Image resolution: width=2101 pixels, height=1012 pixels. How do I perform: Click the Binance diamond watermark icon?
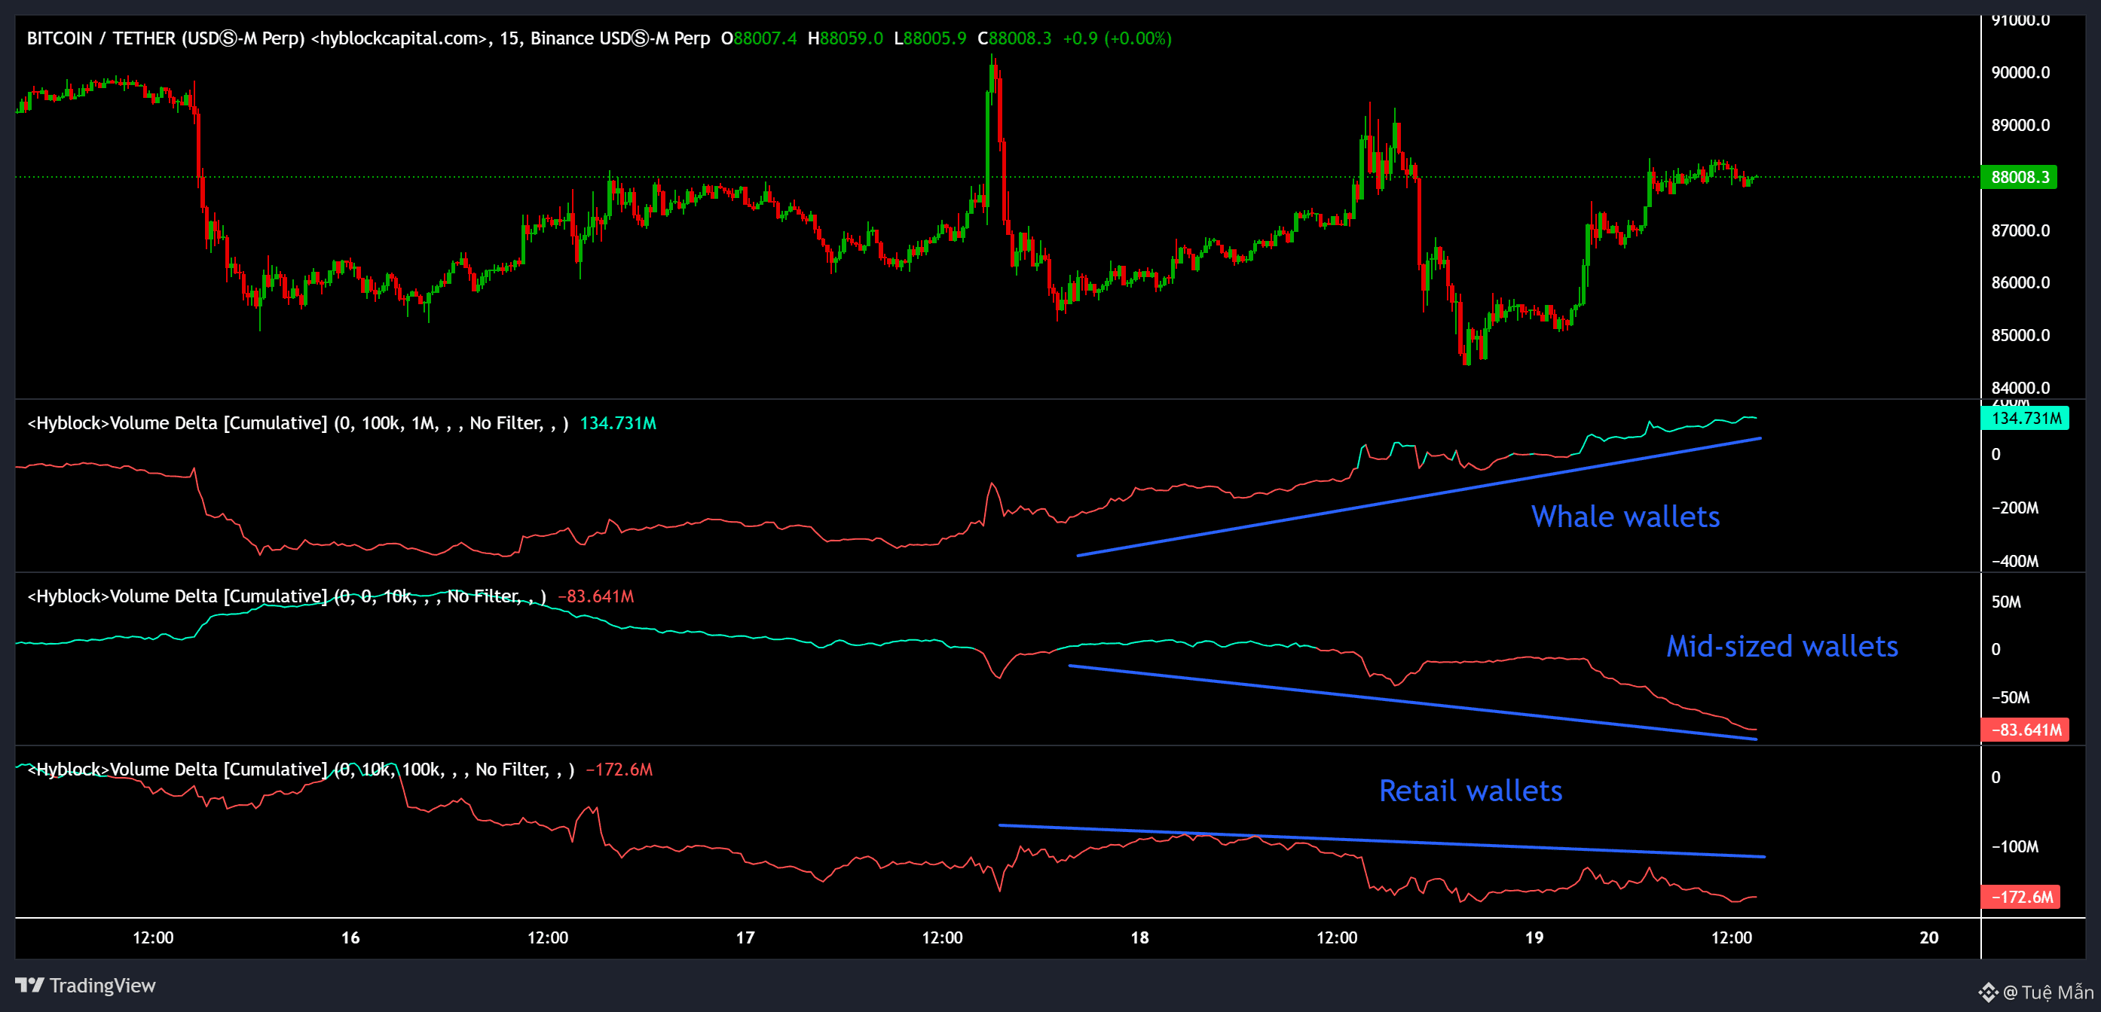click(x=1989, y=992)
